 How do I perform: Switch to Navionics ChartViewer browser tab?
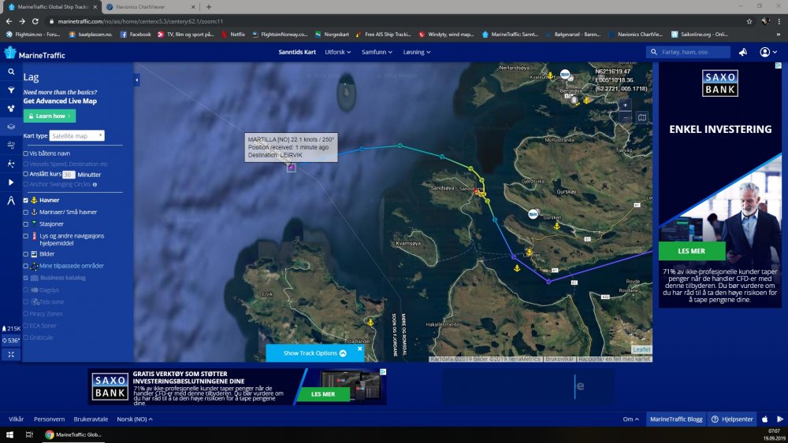coord(150,7)
